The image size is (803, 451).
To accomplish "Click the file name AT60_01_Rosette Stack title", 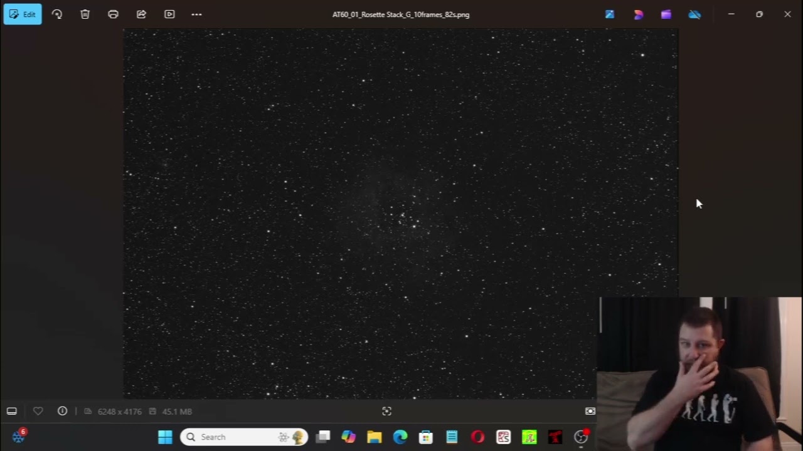I will (401, 14).
